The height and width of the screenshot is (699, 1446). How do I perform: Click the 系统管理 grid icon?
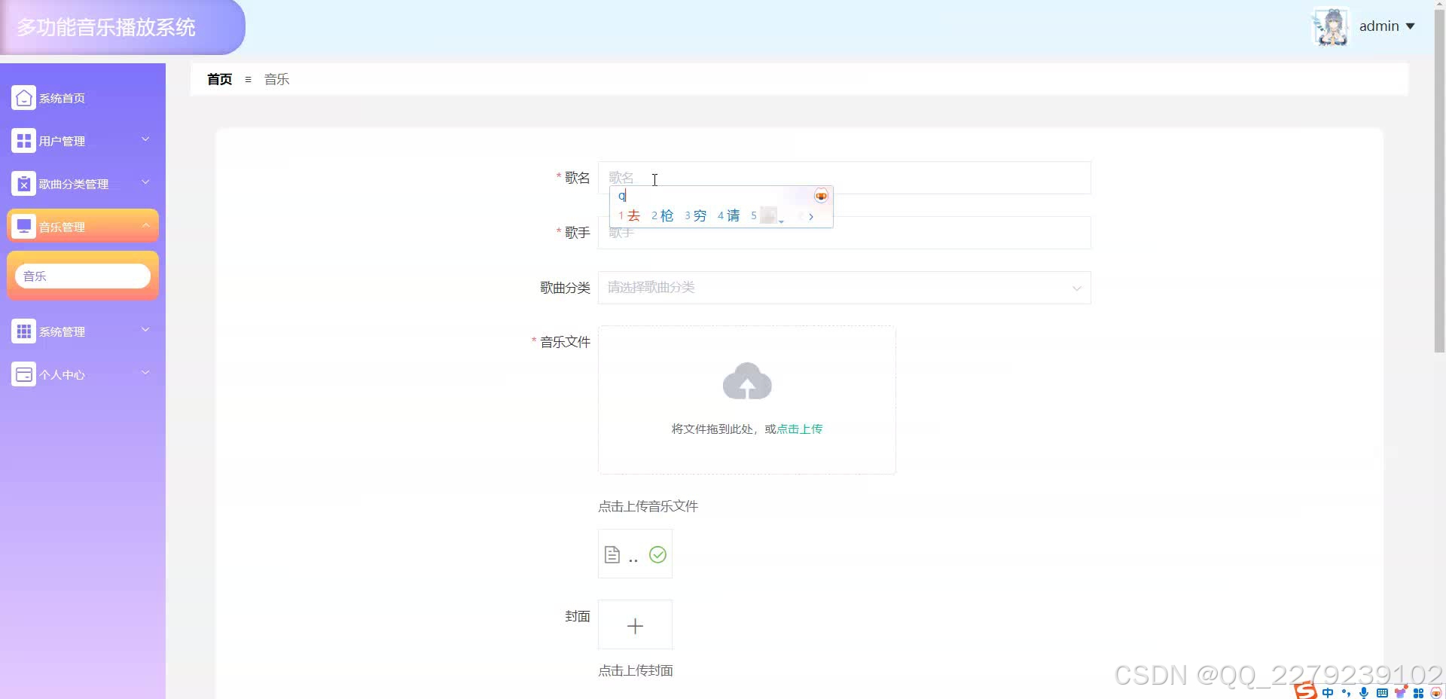click(x=23, y=331)
